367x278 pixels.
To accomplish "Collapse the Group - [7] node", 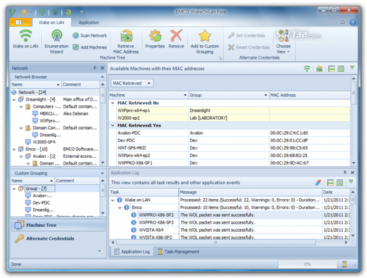I will (14, 189).
